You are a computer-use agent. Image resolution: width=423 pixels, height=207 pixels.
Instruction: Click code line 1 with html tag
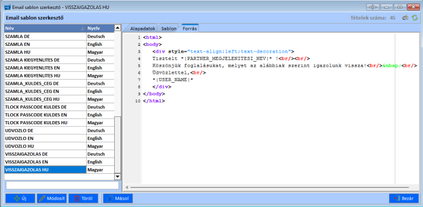(152, 37)
